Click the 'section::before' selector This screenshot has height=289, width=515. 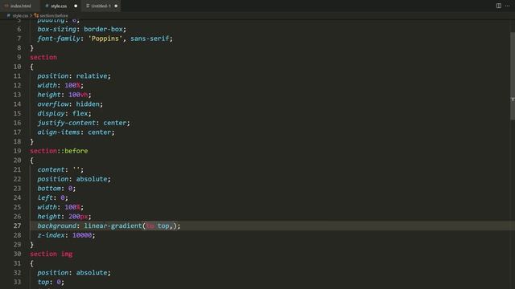(59, 151)
